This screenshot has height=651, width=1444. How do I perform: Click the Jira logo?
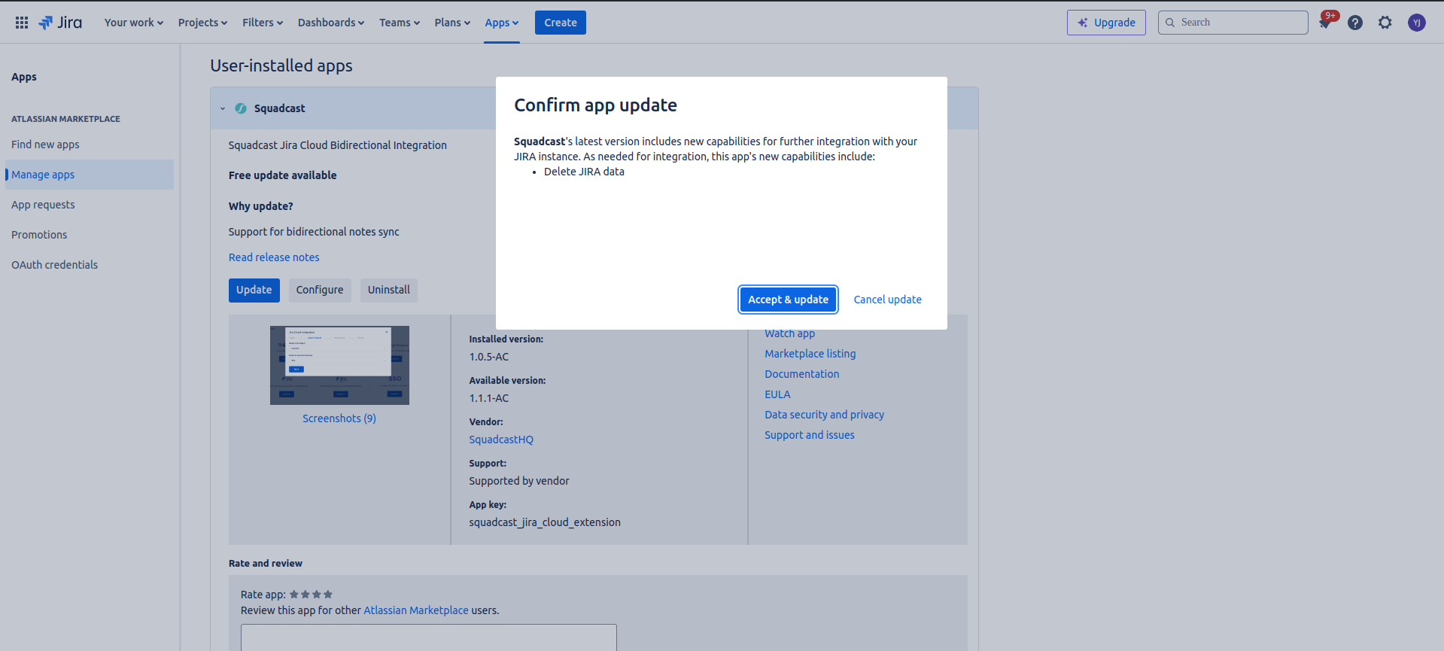tap(60, 23)
